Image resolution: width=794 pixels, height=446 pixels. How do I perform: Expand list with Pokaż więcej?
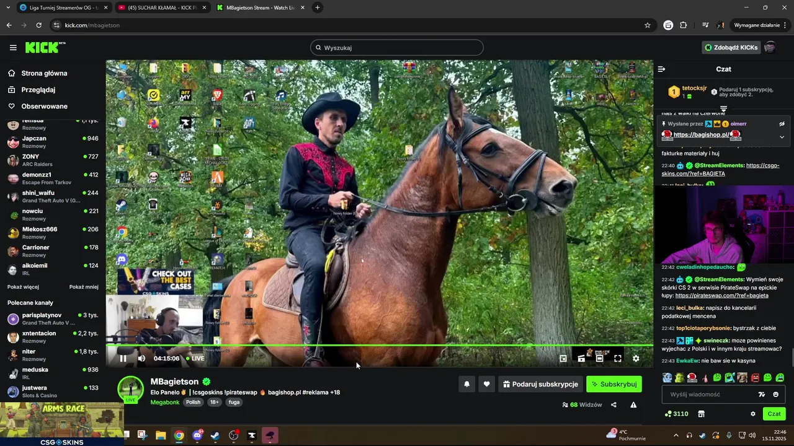pyautogui.click(x=23, y=287)
